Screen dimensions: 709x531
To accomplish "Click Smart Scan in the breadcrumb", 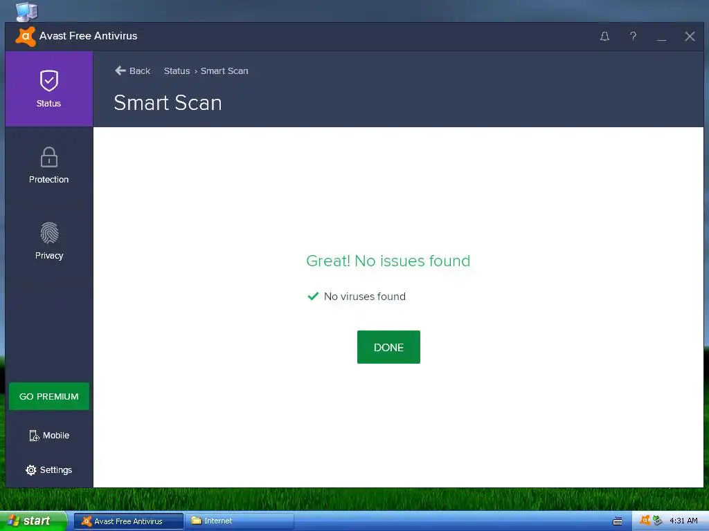I will (x=224, y=71).
